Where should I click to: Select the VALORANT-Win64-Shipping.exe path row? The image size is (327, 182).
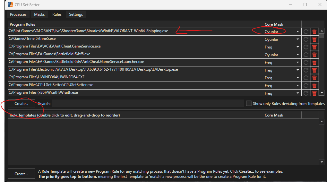point(135,31)
